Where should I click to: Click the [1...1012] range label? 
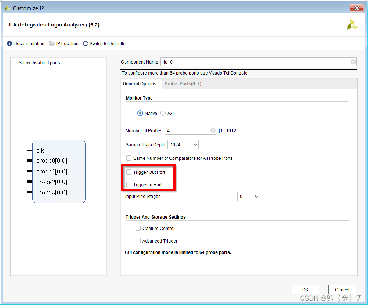tap(228, 131)
